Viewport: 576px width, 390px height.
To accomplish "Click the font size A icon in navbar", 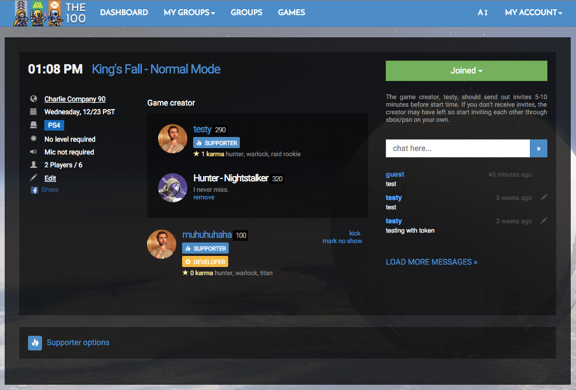I will pos(482,12).
